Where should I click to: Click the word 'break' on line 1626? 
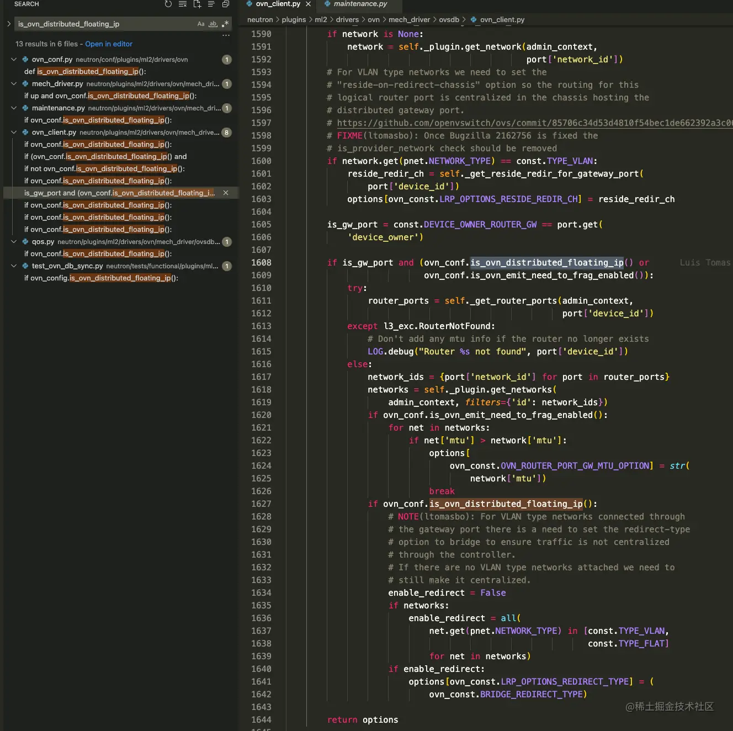click(442, 491)
